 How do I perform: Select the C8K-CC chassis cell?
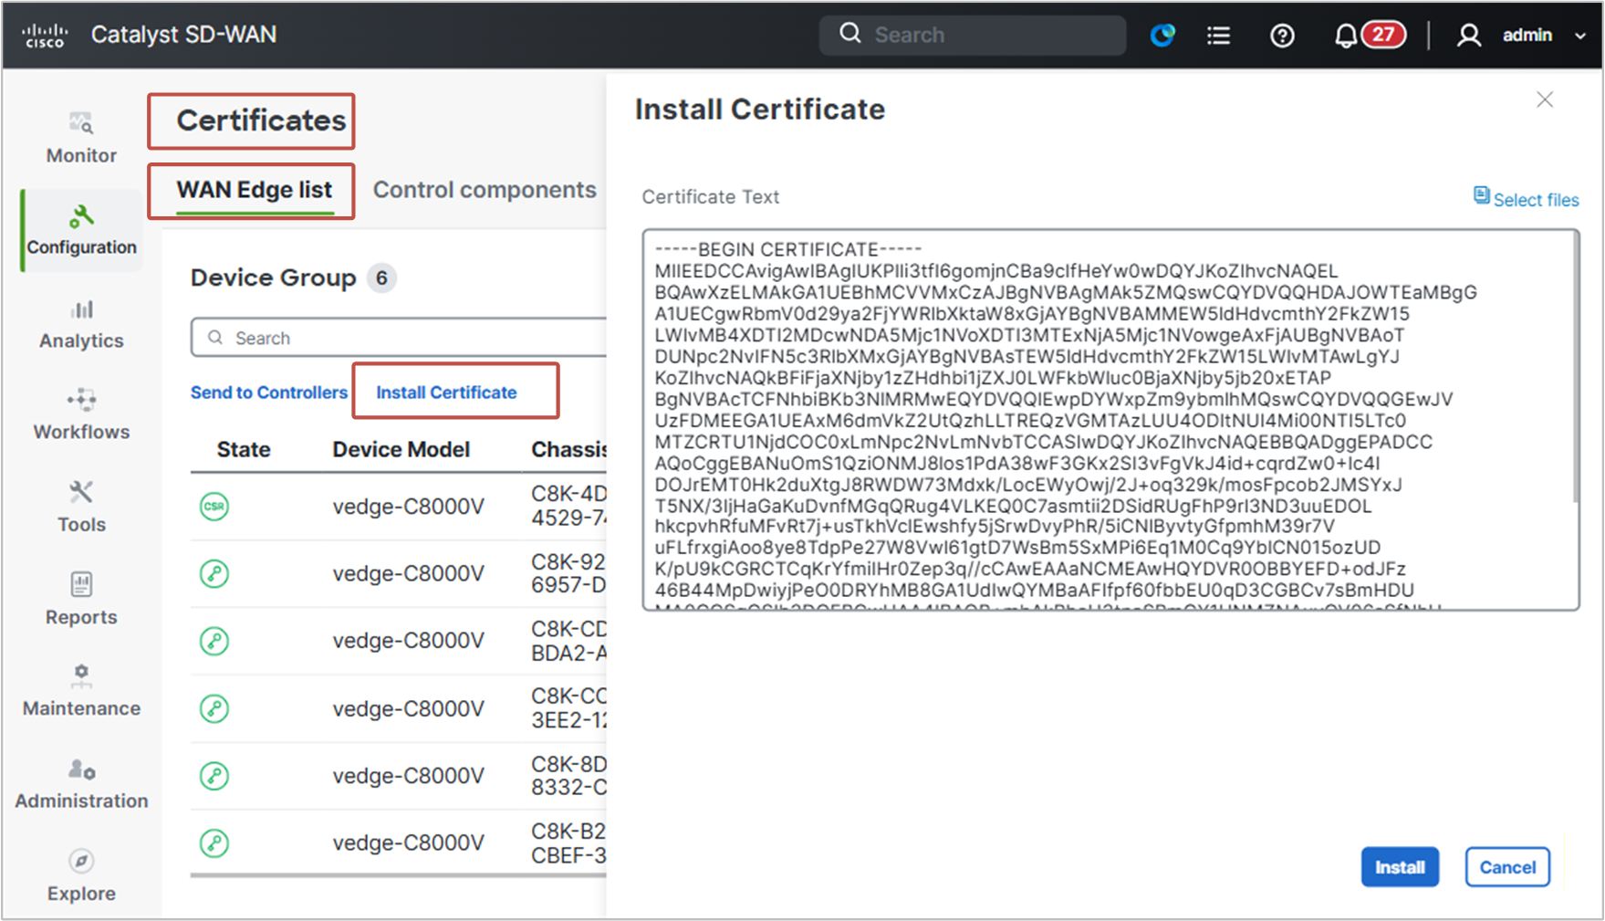pyautogui.click(x=568, y=708)
